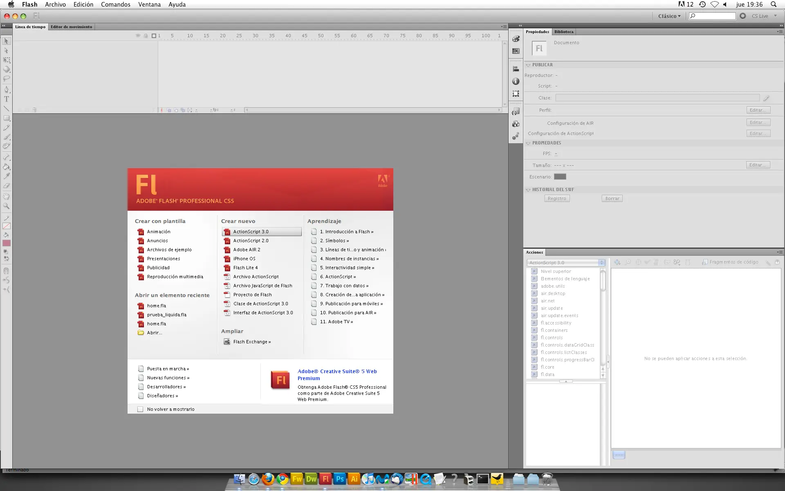This screenshot has width=785, height=491.
Task: Select the Rectangle tool
Action: tap(6, 118)
